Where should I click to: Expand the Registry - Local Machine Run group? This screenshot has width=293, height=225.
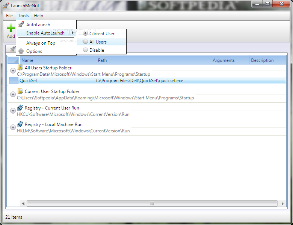(x=13, y=127)
